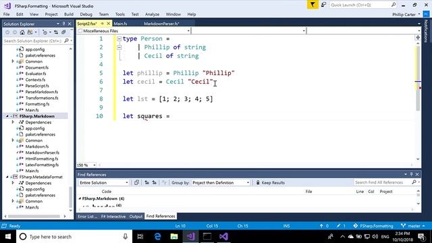Open the Solutions and Folders view switcher icon
This screenshot has height=243, width=432.
coord(30,32)
